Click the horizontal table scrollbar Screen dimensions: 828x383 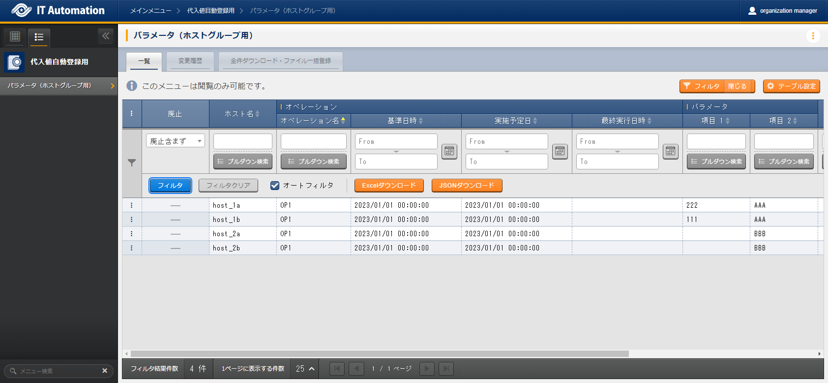tap(379, 354)
